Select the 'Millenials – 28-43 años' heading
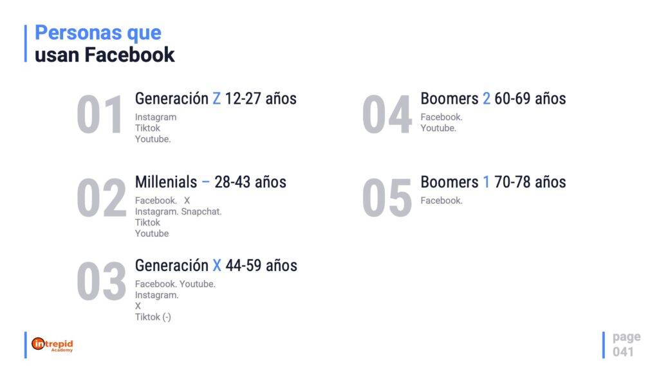659x371 pixels. [x=210, y=182]
